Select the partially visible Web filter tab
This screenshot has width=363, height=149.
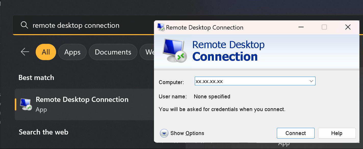147,52
